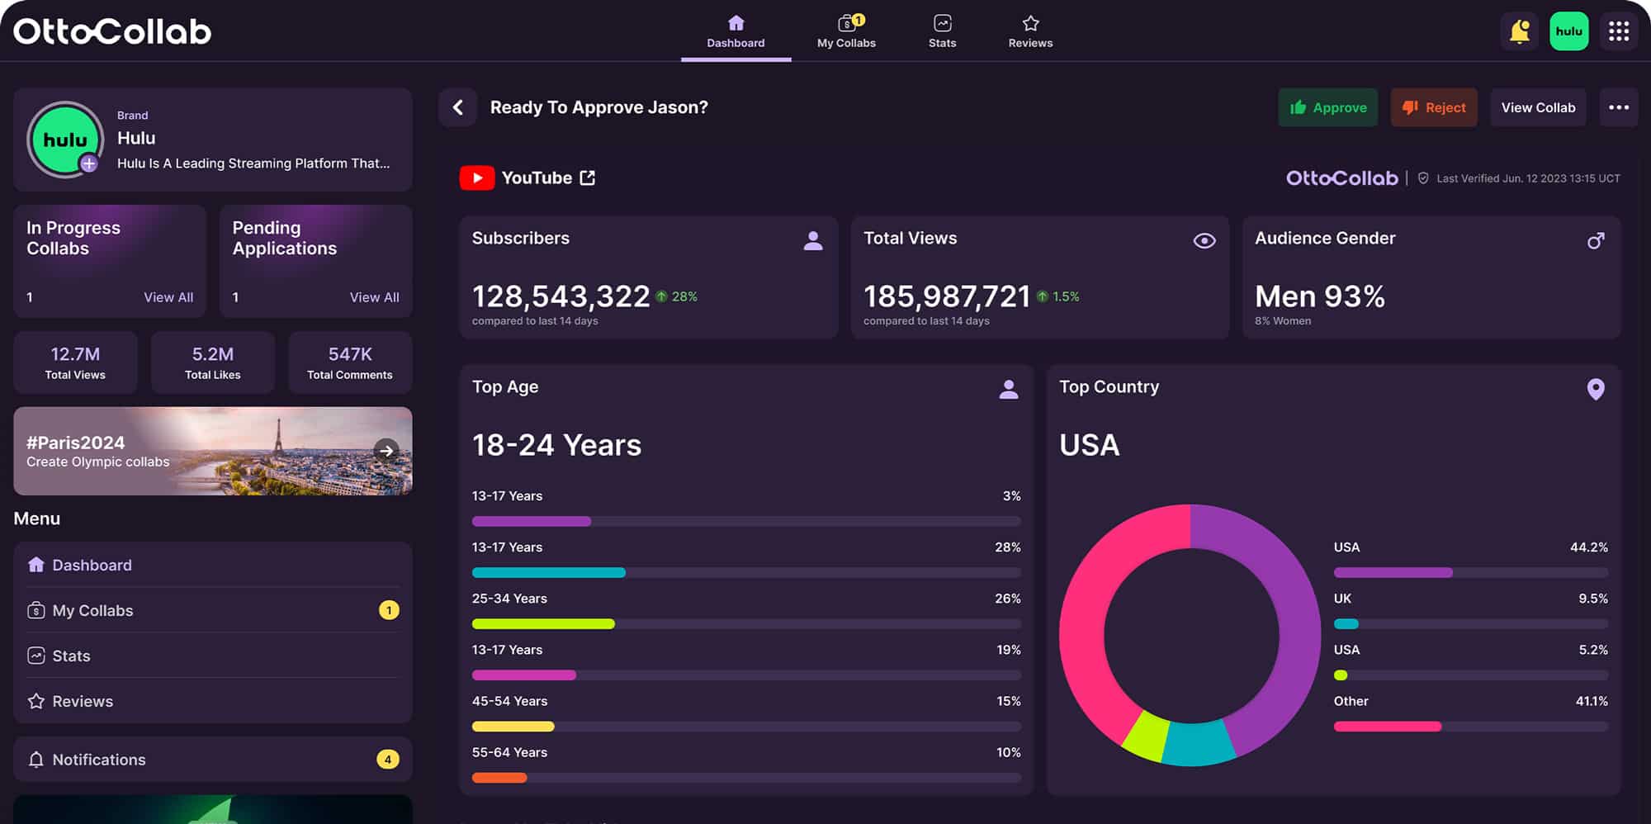
Task: Go back using the left chevron button
Action: coord(458,107)
